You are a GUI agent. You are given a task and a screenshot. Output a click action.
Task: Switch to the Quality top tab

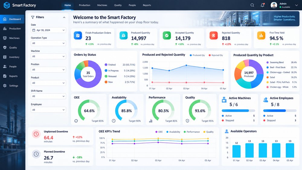118,5
